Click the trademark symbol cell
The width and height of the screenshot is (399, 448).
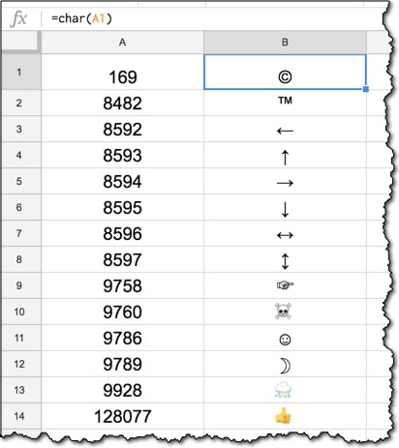285,103
